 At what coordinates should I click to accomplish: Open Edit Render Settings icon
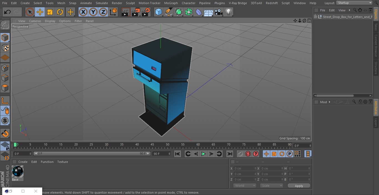click(x=146, y=12)
